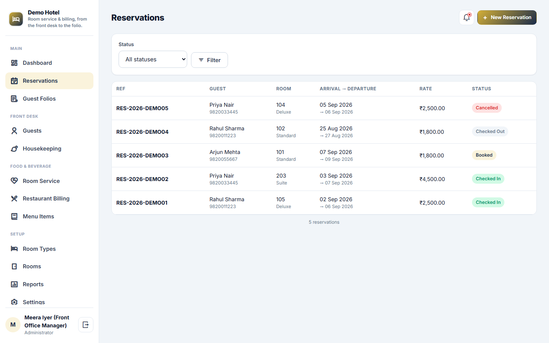Click the Guests person icon
This screenshot has height=343, width=549.
tap(14, 131)
